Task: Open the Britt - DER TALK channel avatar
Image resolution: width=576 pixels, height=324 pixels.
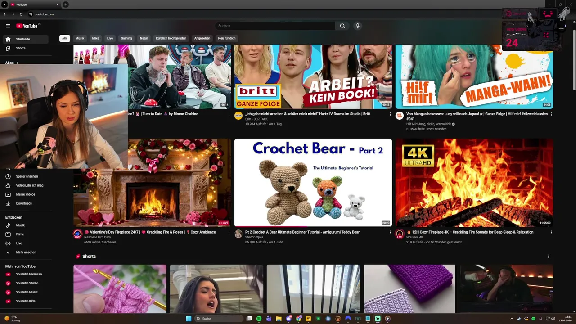Action: [x=238, y=116]
